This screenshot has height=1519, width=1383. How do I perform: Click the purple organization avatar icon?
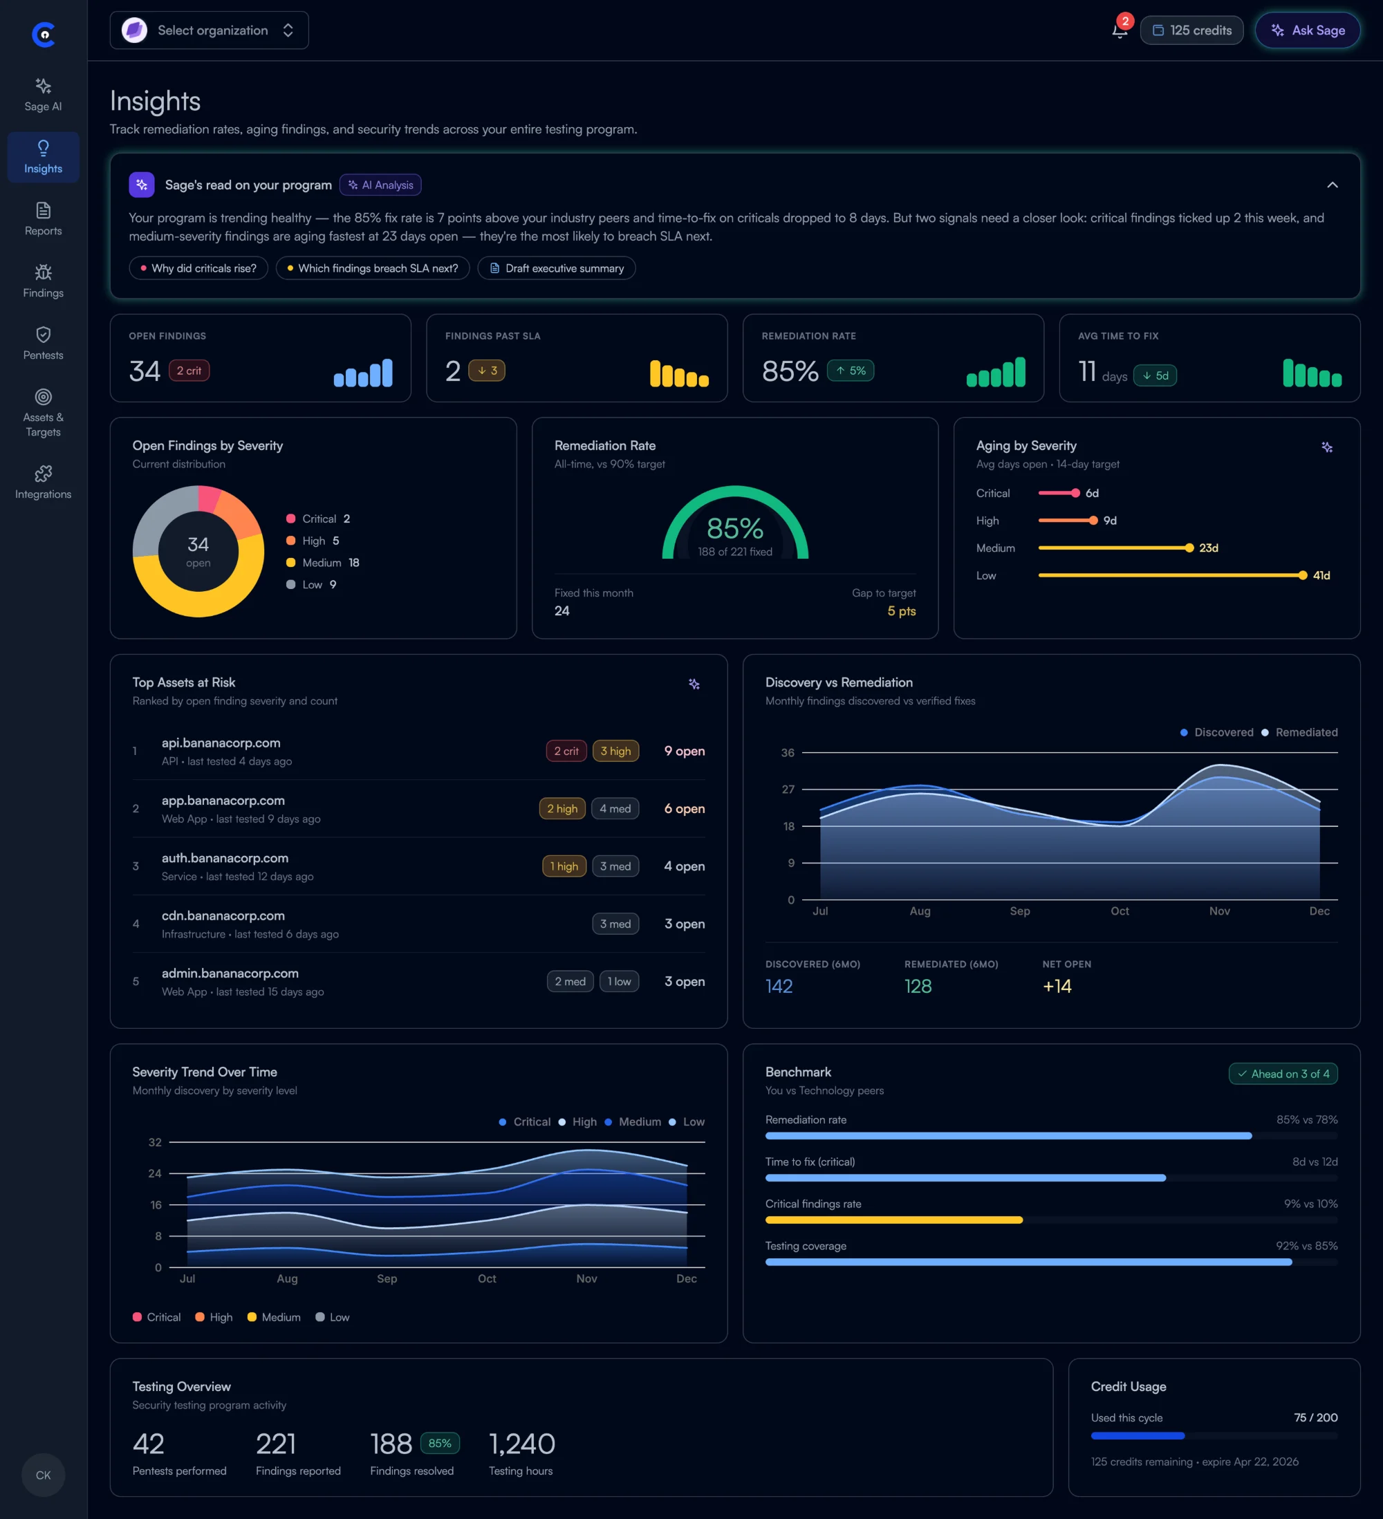tap(134, 30)
